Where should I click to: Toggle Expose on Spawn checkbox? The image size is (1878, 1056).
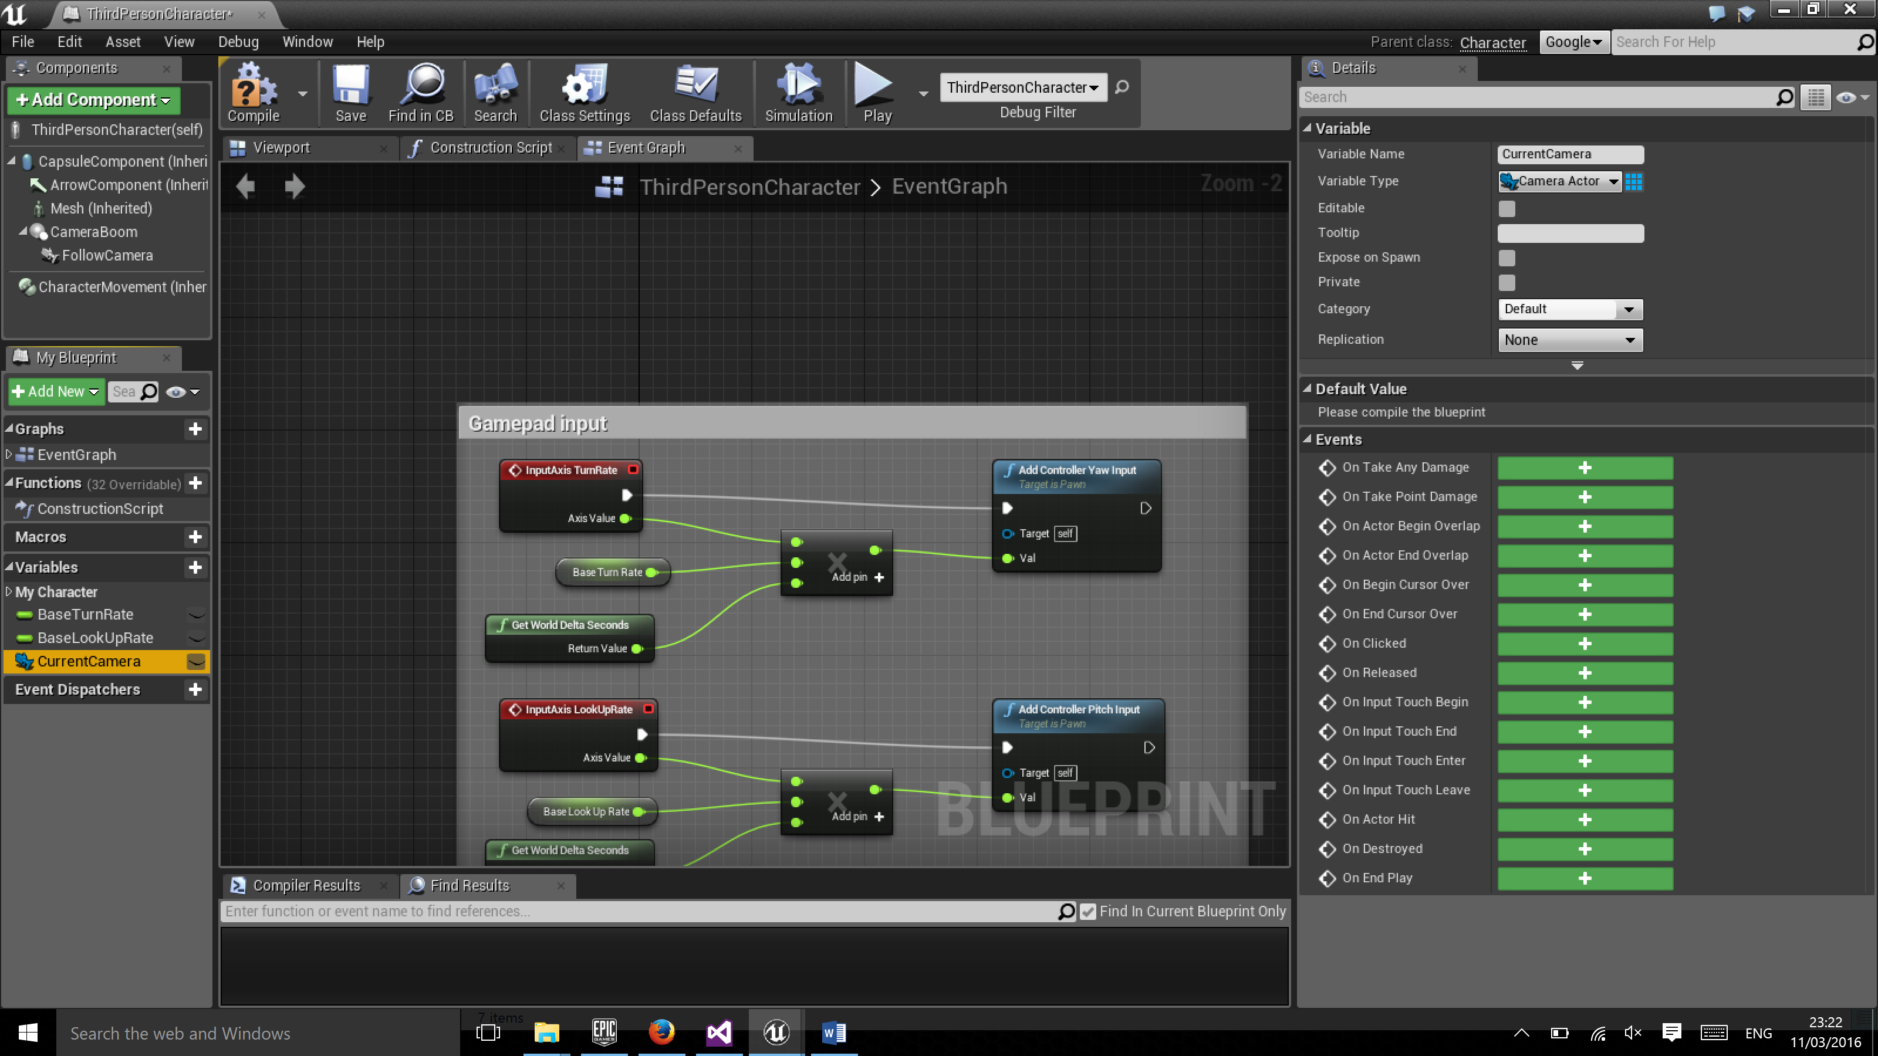click(x=1507, y=258)
